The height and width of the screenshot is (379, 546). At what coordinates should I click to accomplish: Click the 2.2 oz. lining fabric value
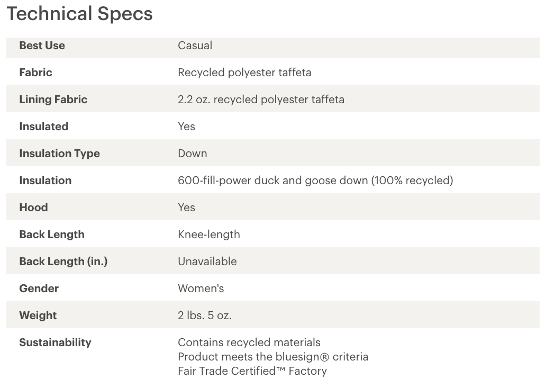pos(261,100)
